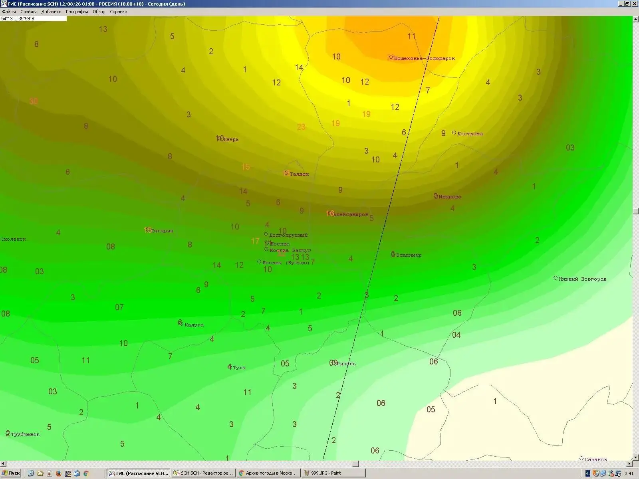Screen dimensions: 639x479
Task: Switch to the ГИС (Расписание SCH) taskbar window
Action: pyautogui.click(x=139, y=473)
